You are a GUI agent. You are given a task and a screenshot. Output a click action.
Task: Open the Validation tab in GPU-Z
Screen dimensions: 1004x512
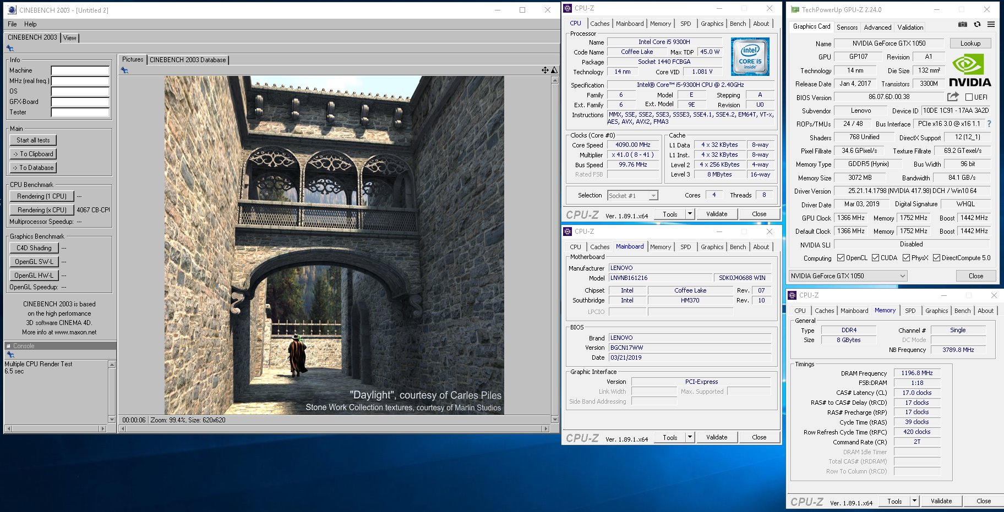click(x=910, y=27)
